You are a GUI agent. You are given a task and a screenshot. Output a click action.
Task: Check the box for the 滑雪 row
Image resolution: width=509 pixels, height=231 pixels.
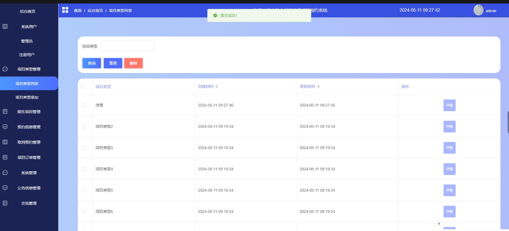pos(84,105)
